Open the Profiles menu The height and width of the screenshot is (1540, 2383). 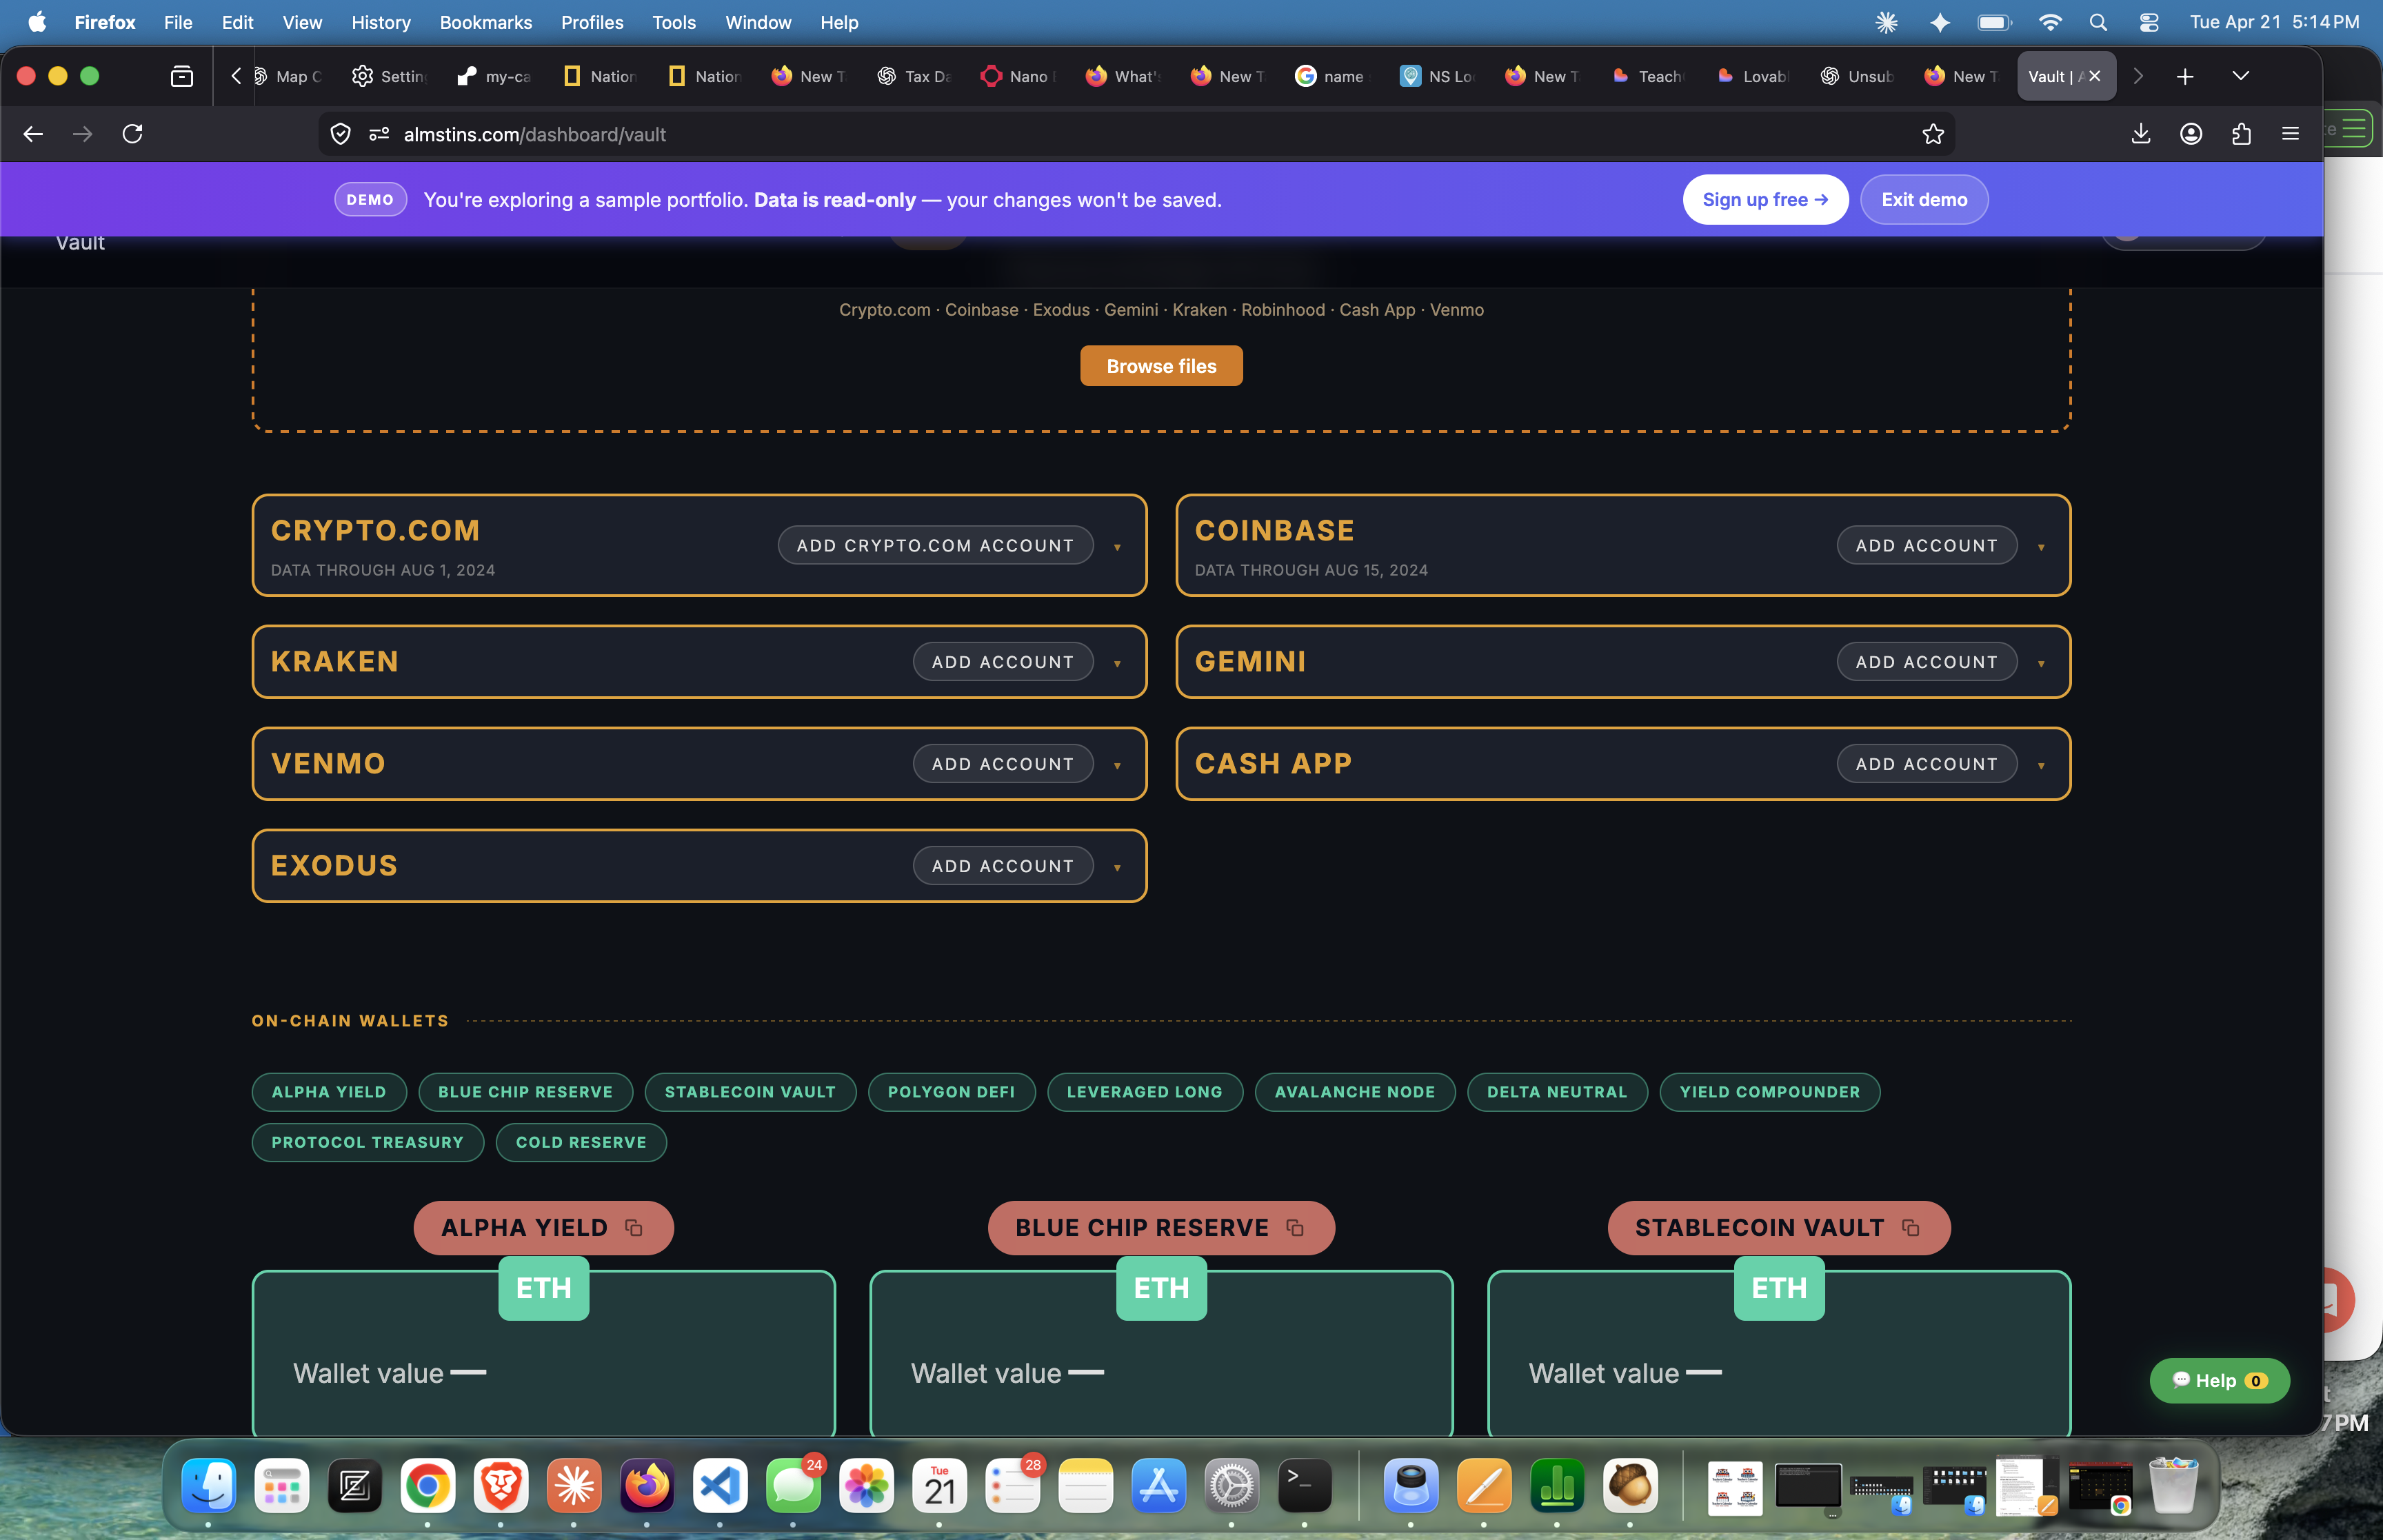[x=592, y=22]
